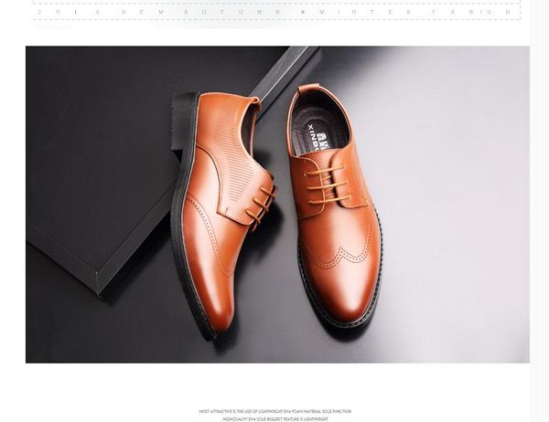549x422 pixels.
Task: Click the brown leather shoes product photo
Action: point(277,205)
